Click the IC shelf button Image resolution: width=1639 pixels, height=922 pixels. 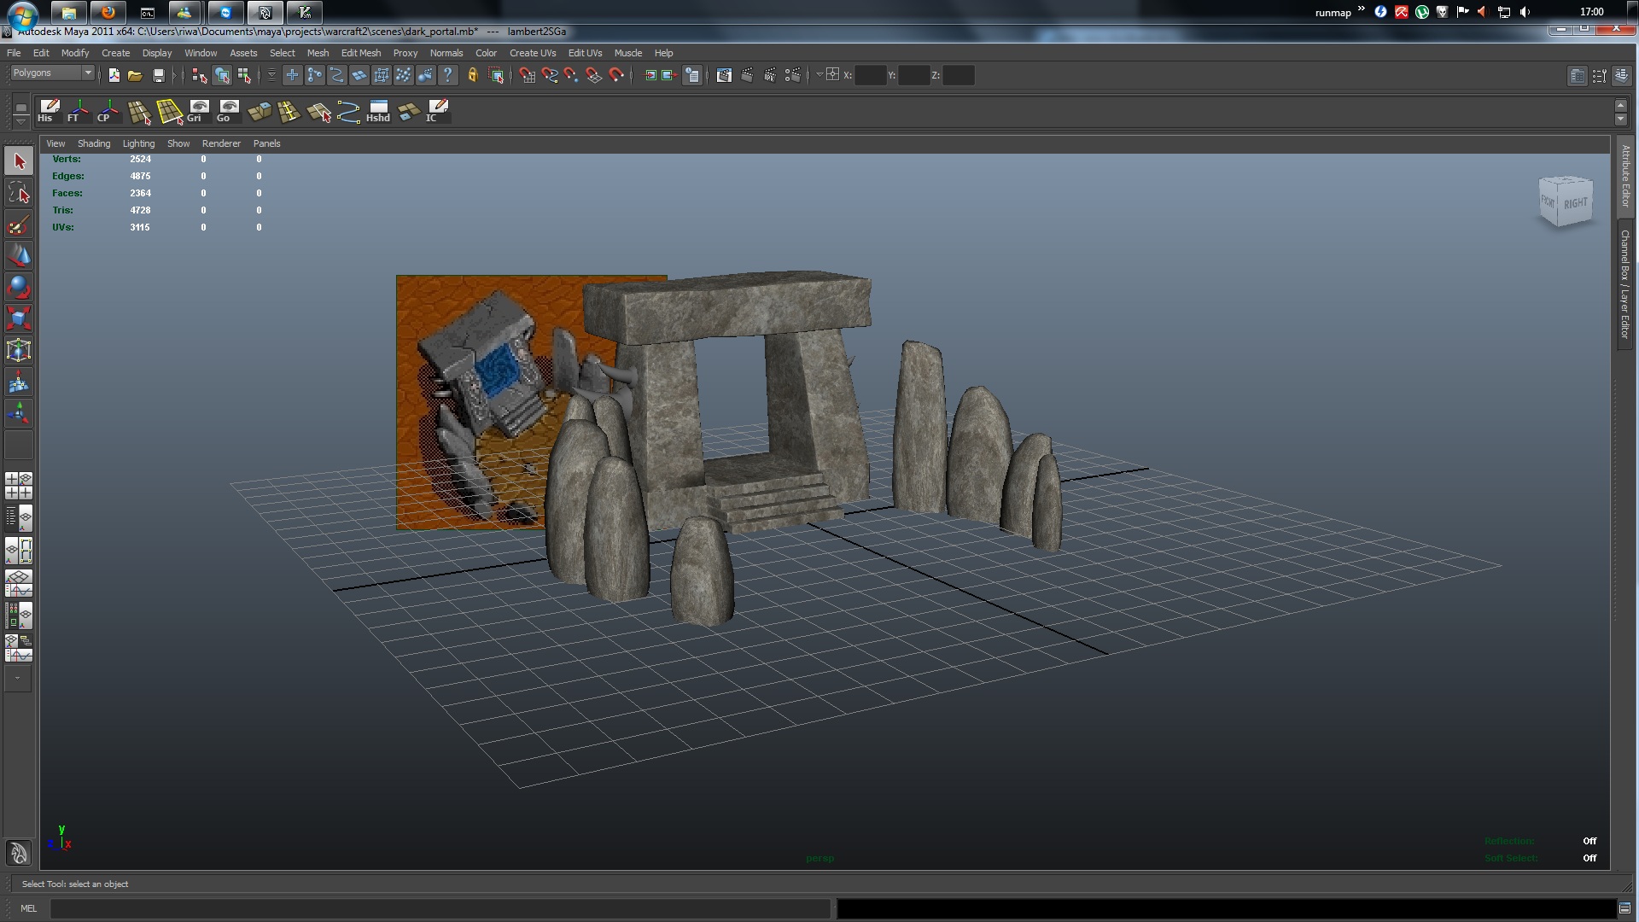pyautogui.click(x=438, y=111)
